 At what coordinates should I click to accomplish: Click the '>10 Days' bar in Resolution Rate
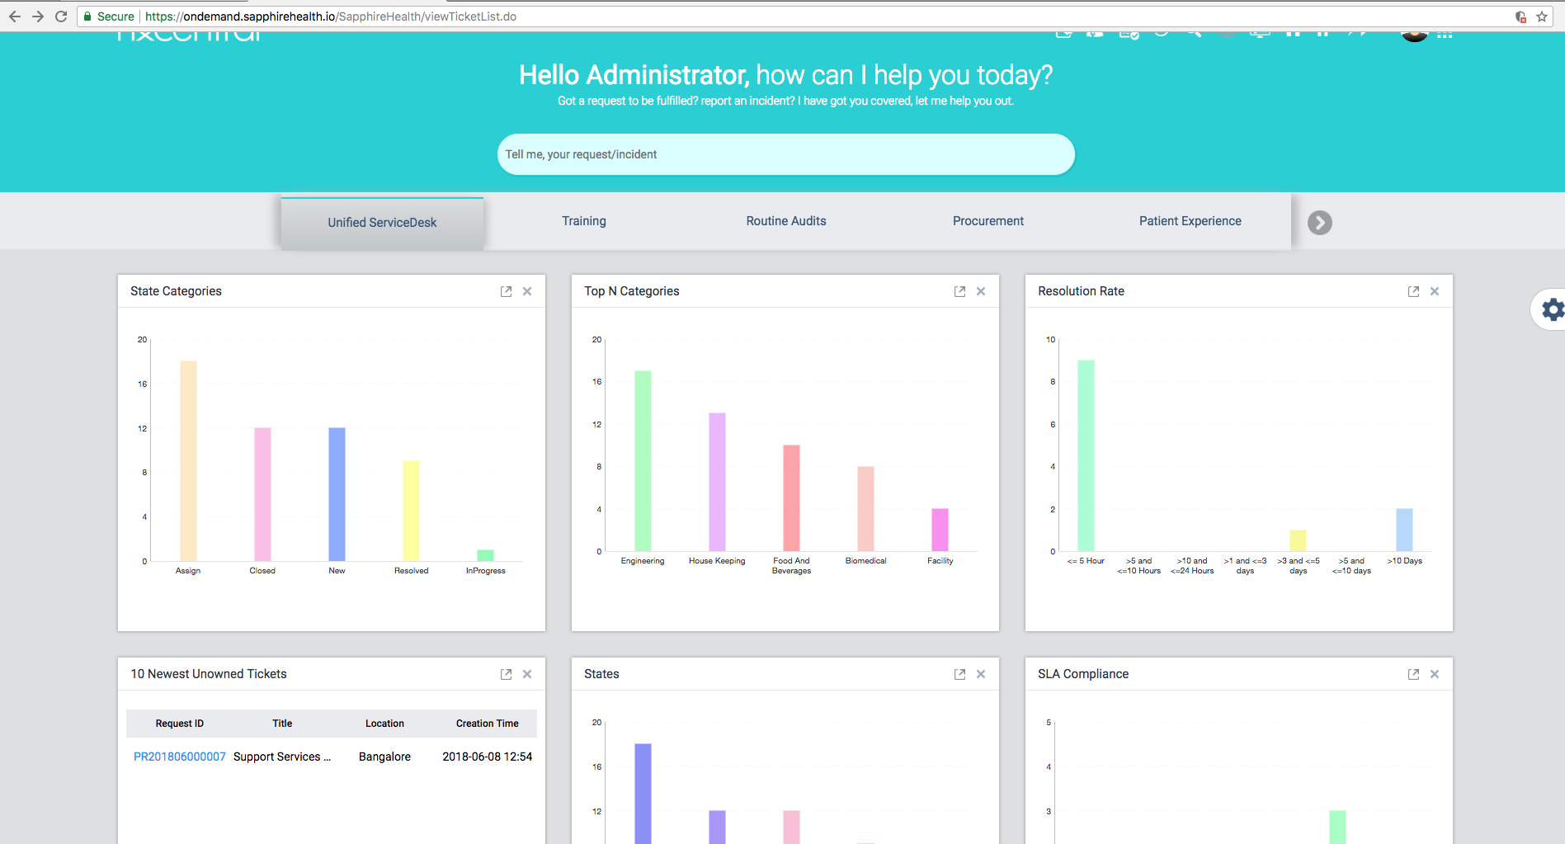click(x=1404, y=530)
